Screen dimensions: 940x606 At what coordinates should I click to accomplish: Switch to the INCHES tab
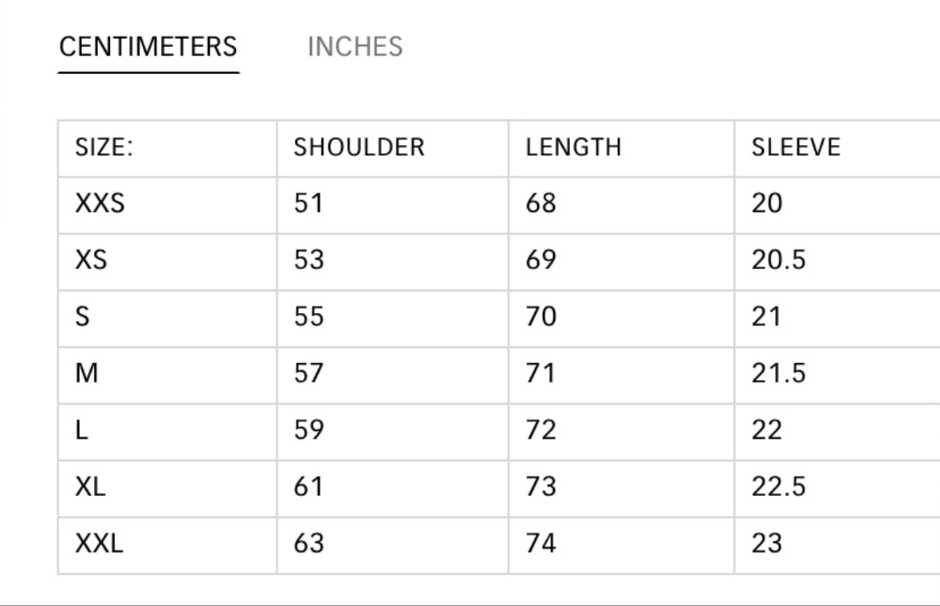tap(355, 47)
